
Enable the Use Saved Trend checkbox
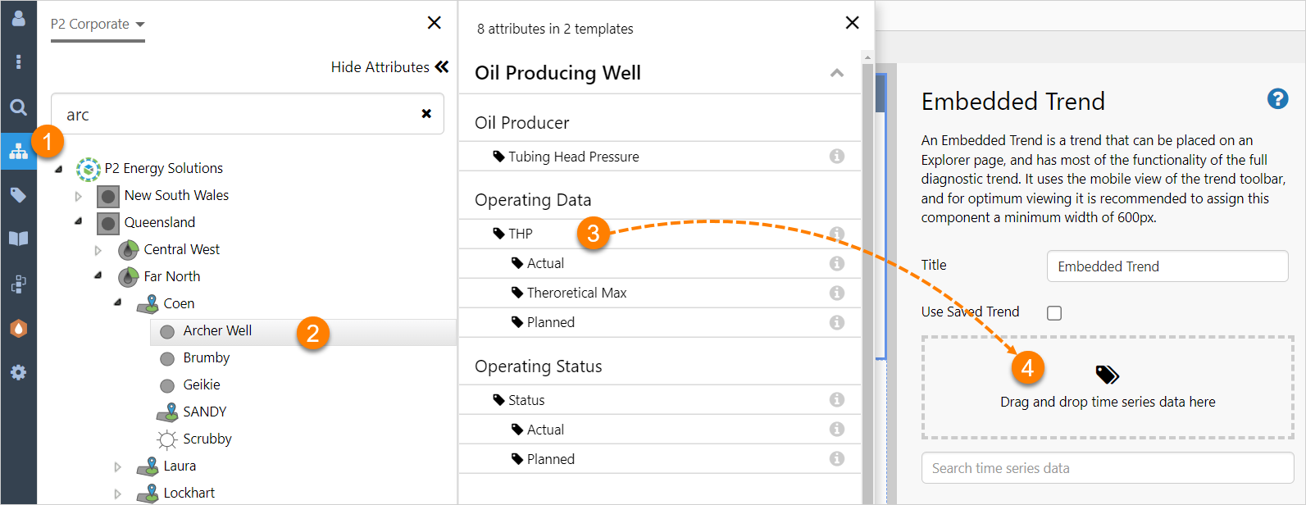tap(1054, 313)
